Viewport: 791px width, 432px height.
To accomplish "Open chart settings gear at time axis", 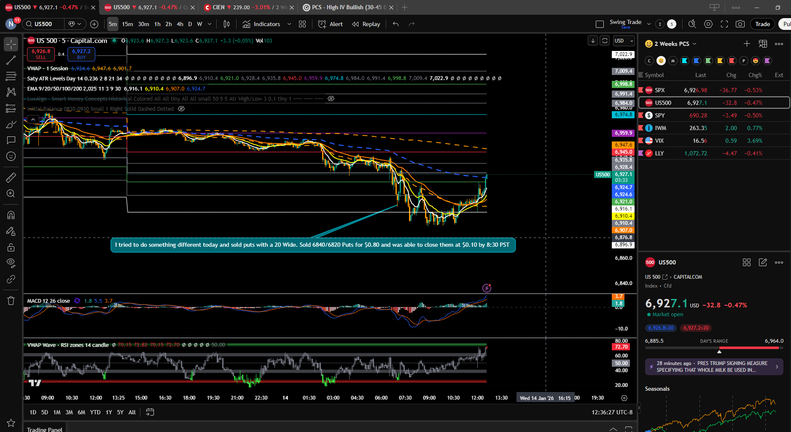I will click(624, 398).
